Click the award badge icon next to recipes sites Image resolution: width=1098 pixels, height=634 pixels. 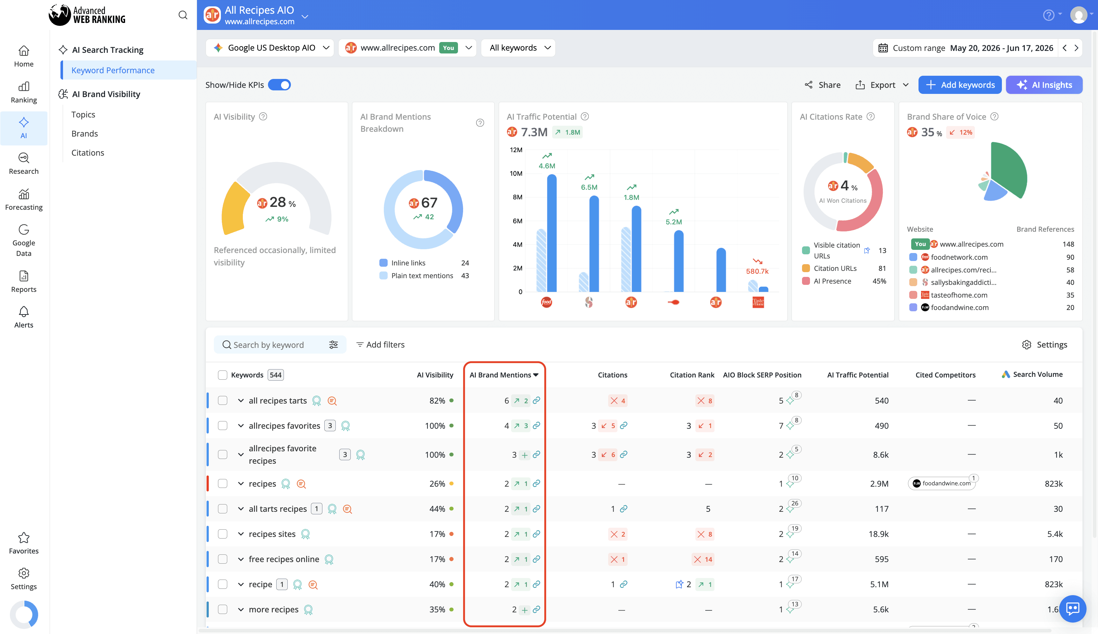click(x=306, y=534)
